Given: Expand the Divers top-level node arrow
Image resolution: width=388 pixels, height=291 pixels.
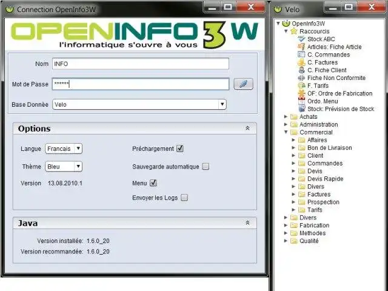Looking at the screenshot, I should [286, 218].
